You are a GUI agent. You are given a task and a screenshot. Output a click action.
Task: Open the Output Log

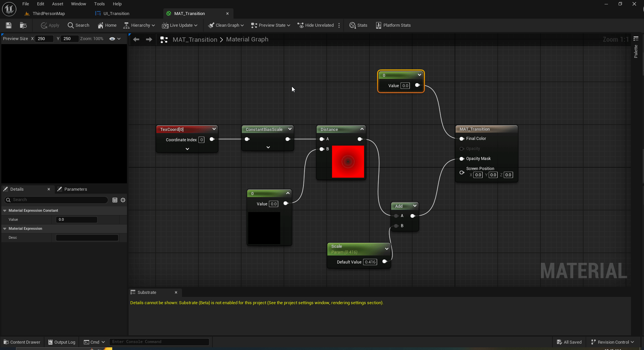pyautogui.click(x=62, y=342)
